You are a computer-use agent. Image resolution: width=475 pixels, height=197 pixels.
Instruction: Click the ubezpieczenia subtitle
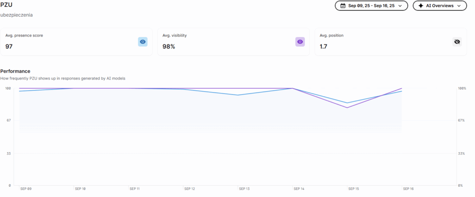pos(16,15)
